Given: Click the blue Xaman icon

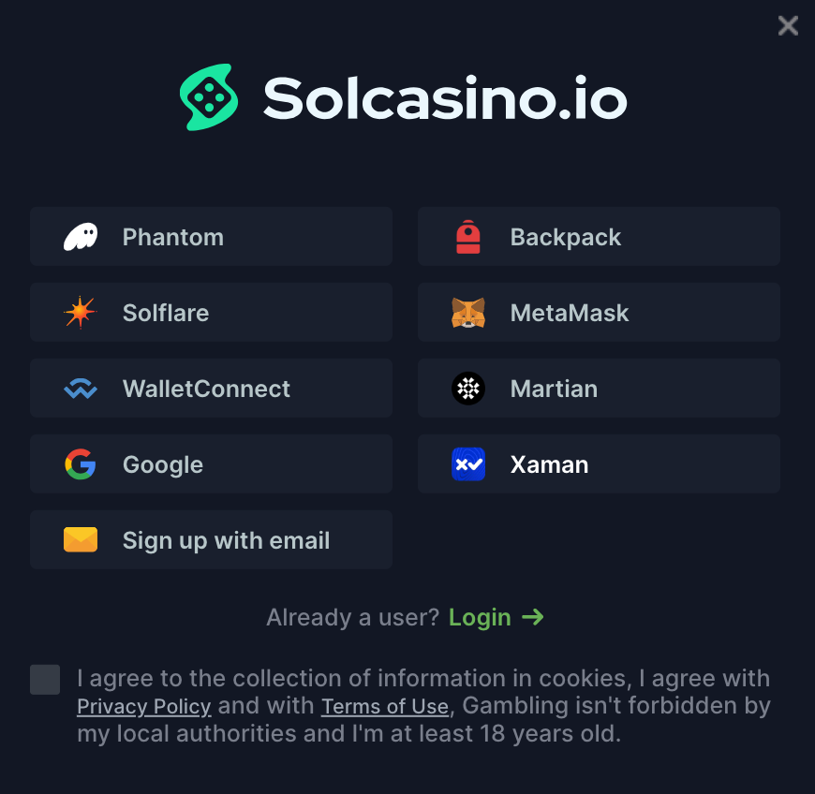Looking at the screenshot, I should click(x=468, y=464).
